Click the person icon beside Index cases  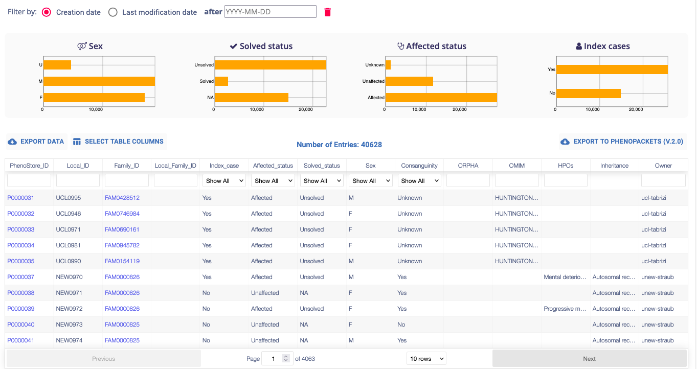(579, 46)
